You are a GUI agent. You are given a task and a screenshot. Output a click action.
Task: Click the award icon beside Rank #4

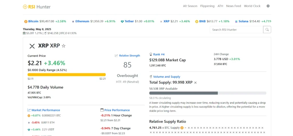tap(151, 54)
